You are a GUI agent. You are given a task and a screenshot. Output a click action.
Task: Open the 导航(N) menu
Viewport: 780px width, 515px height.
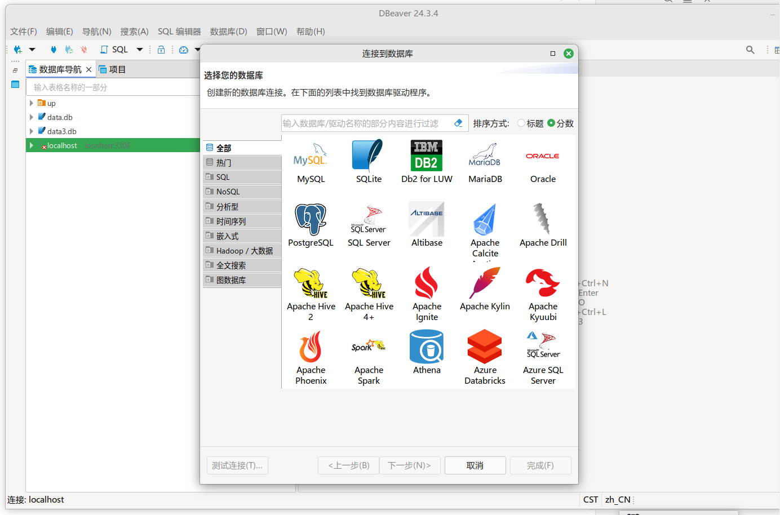point(96,32)
